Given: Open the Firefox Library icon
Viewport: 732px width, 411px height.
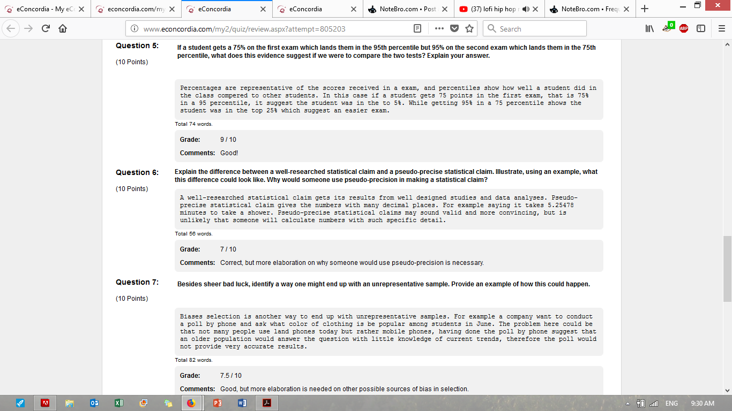Looking at the screenshot, I should point(651,29).
